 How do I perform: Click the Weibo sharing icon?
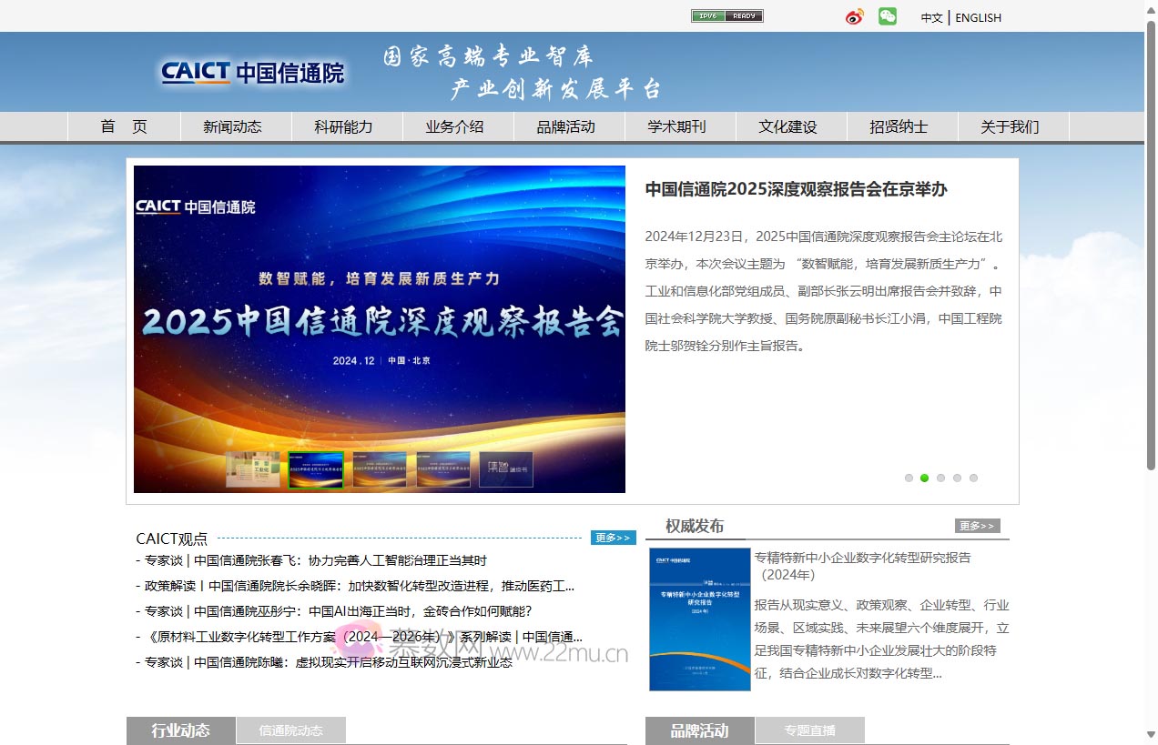click(854, 16)
